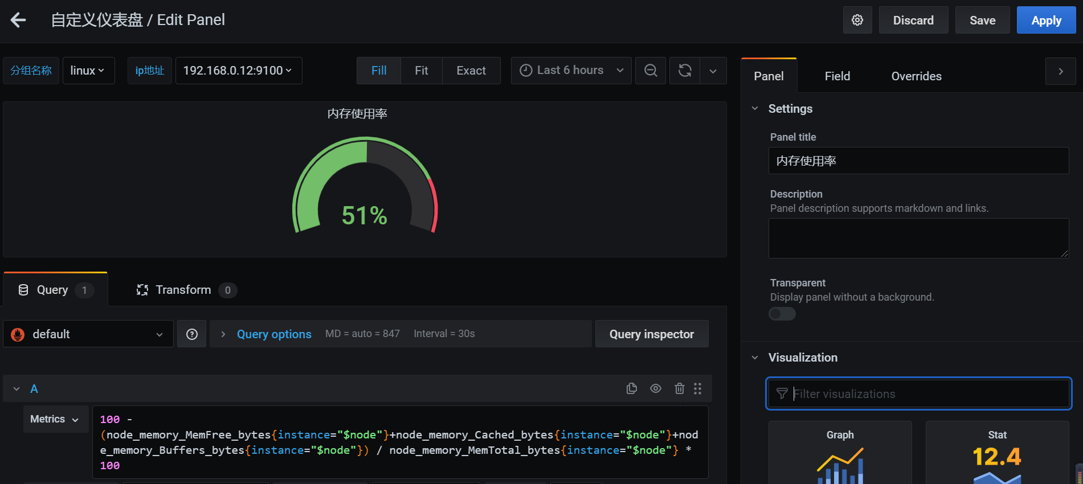
Task: Refresh the dashboard with refresh icon
Action: point(685,71)
